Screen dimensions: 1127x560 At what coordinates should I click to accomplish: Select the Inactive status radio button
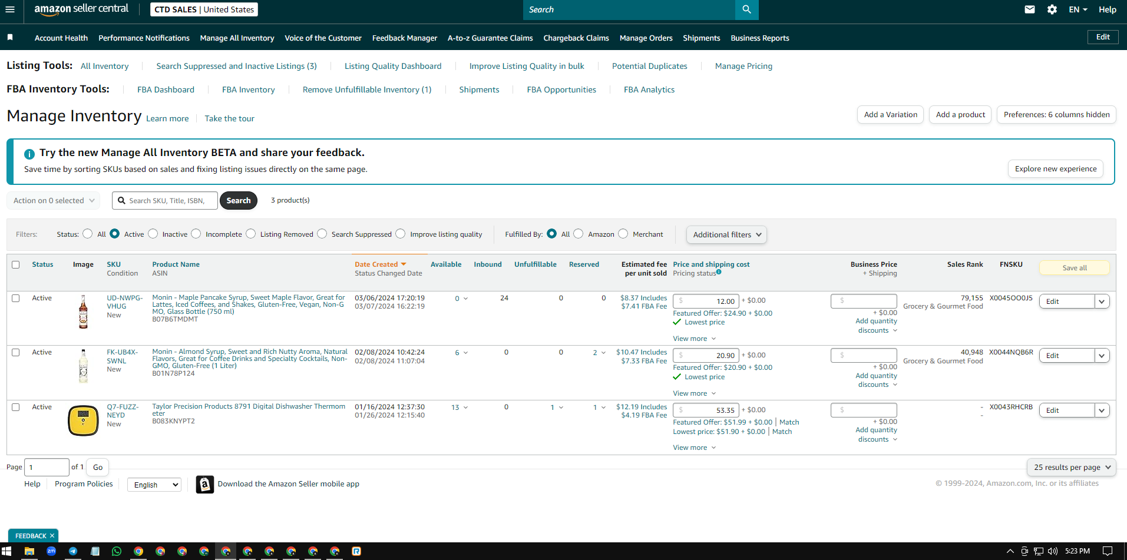pos(153,234)
